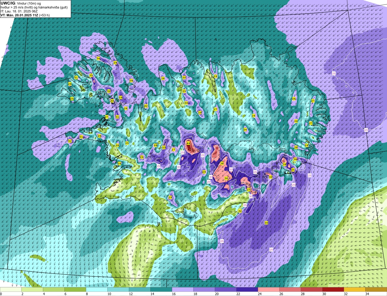The image size is (387, 296).
Task: Click the violet 20–22 legend swatch
Action: point(226,290)
